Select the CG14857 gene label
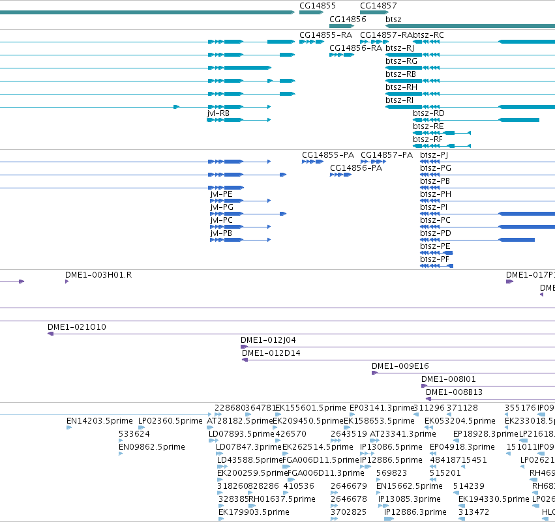555x522 pixels. click(378, 6)
